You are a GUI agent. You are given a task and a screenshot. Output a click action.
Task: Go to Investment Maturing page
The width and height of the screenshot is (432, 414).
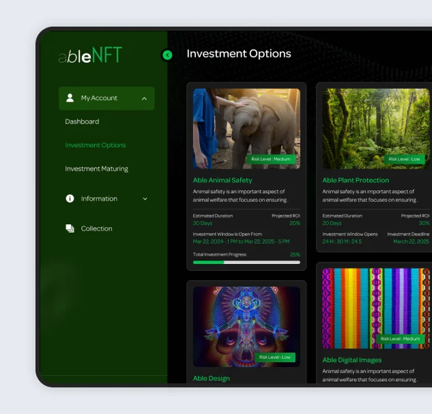96,168
